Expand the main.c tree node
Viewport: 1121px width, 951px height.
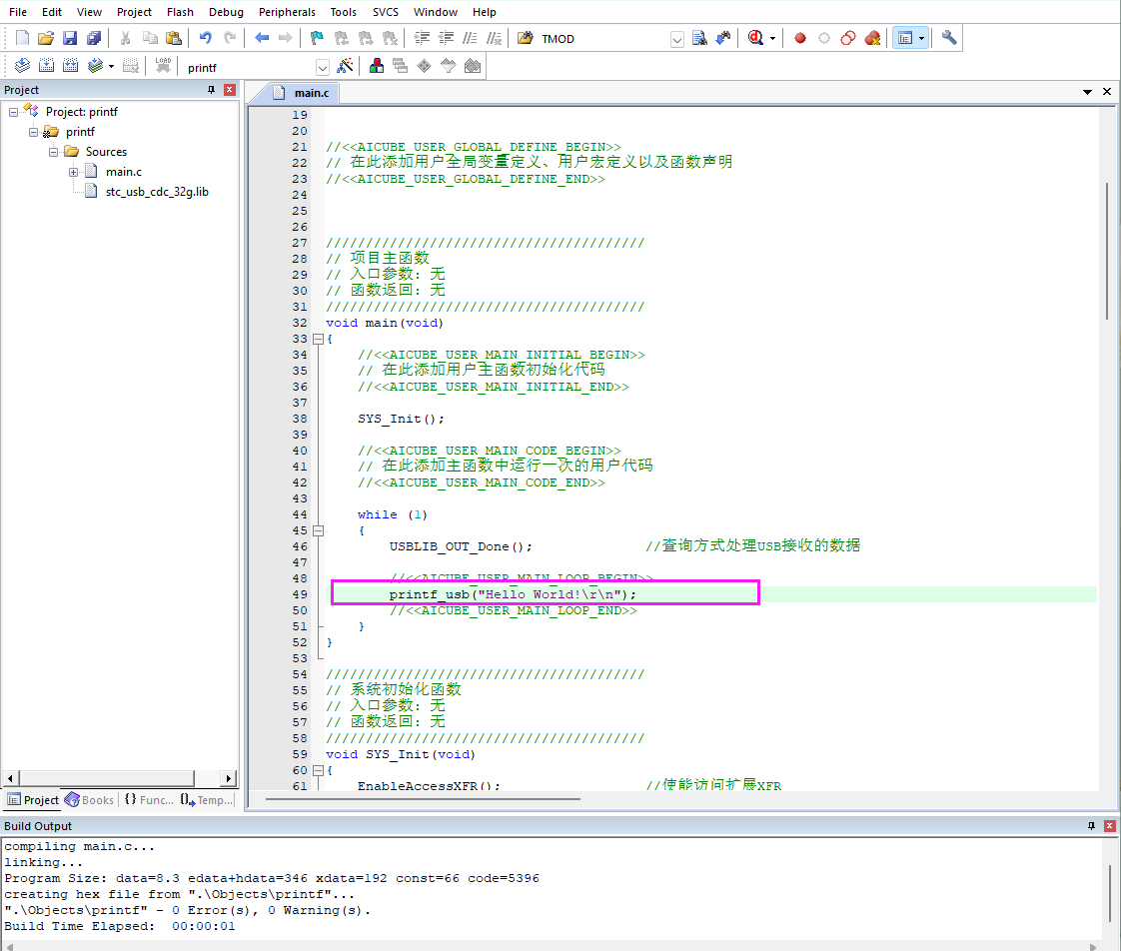[73, 172]
